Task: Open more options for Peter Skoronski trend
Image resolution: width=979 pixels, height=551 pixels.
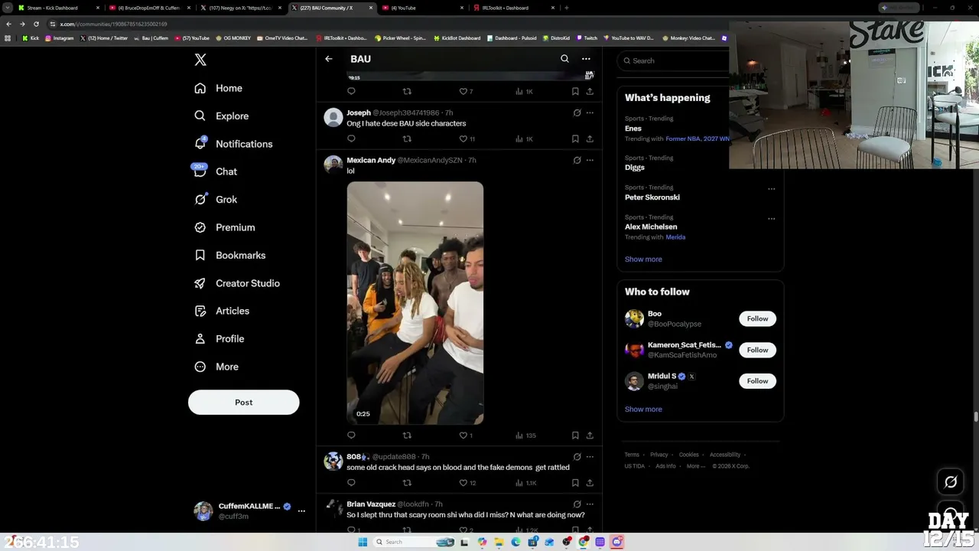Action: (771, 189)
